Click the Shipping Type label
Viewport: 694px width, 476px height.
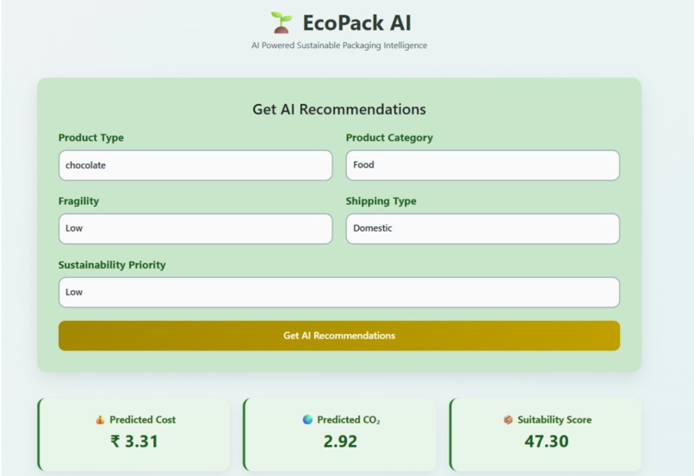click(381, 201)
